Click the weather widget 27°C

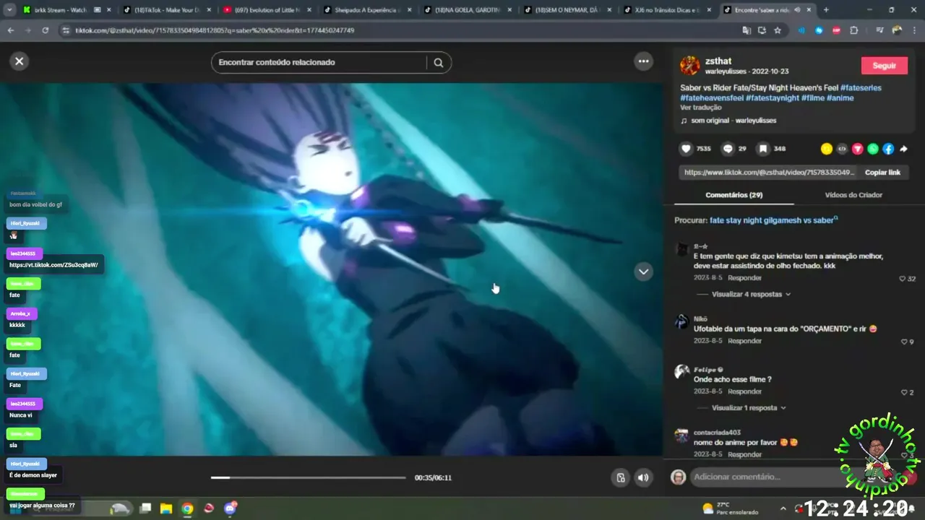click(x=730, y=508)
